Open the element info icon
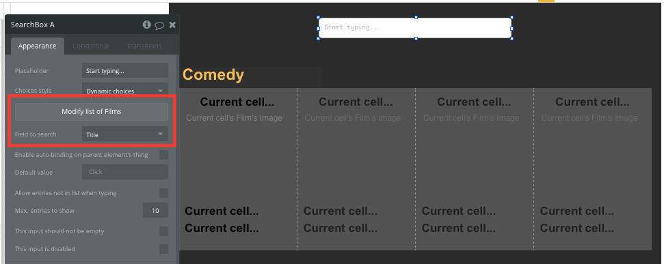This screenshot has height=264, width=664. tap(146, 25)
